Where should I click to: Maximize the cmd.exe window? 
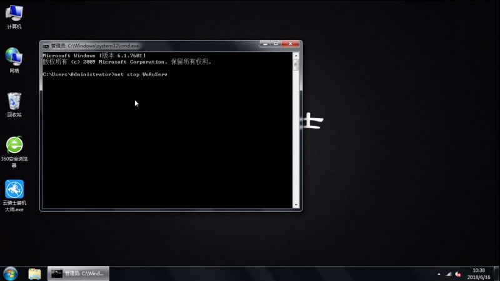(x=276, y=44)
